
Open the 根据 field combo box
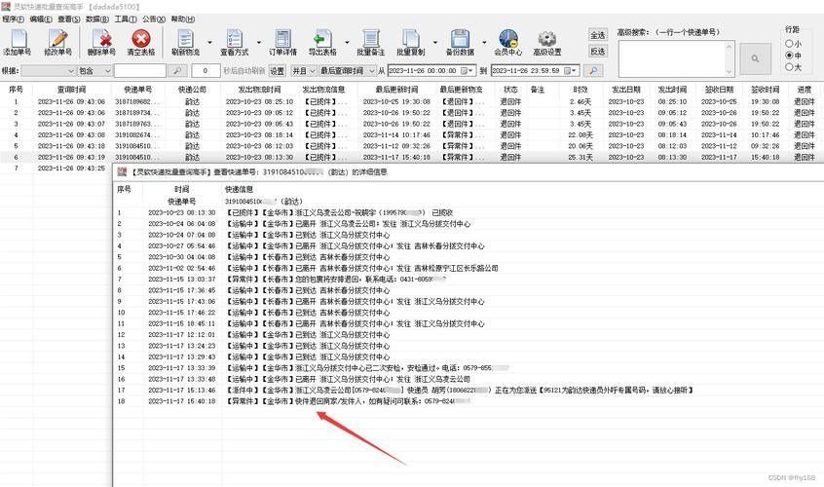[x=49, y=70]
